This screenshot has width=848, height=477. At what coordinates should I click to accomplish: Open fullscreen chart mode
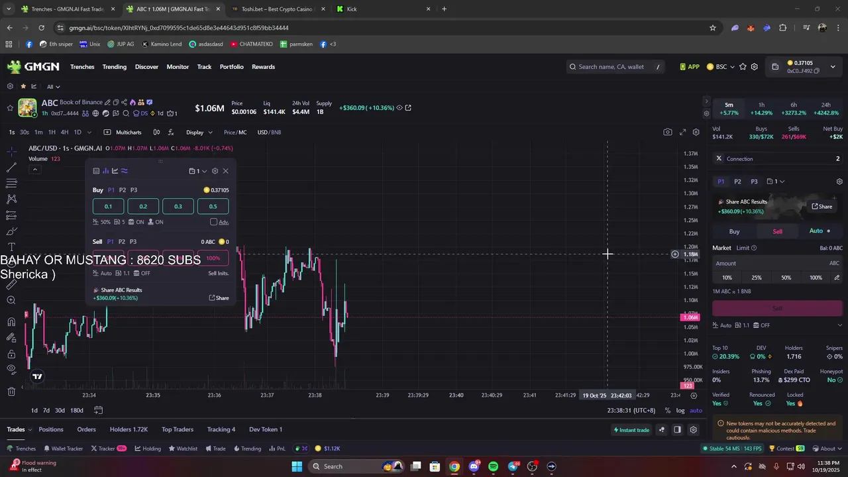click(682, 132)
